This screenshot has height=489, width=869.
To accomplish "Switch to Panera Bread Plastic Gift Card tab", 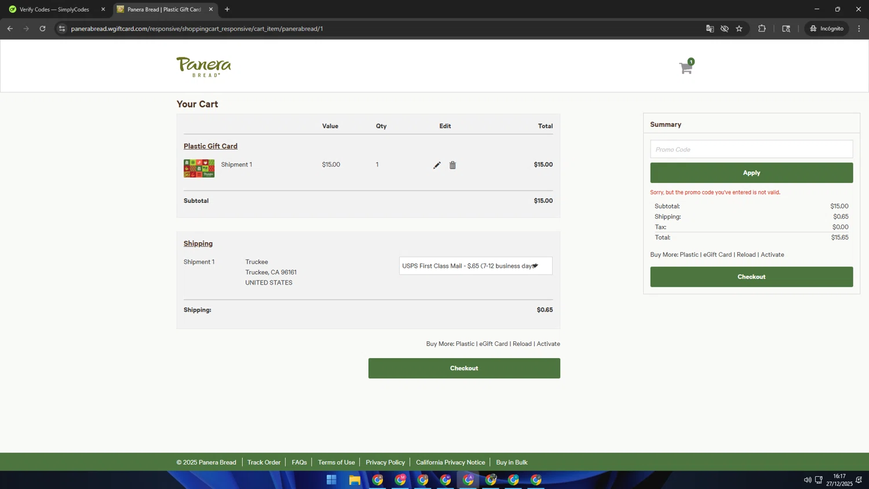I will tap(164, 9).
